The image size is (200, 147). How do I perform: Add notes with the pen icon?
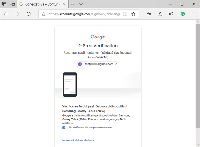[160, 14]
